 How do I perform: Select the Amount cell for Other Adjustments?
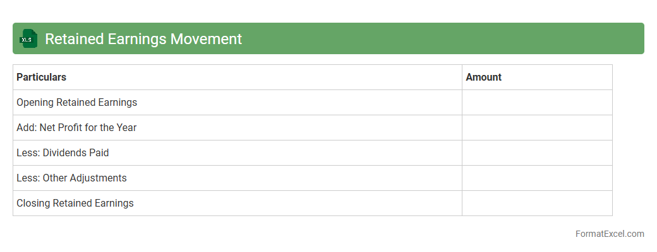tap(537, 178)
